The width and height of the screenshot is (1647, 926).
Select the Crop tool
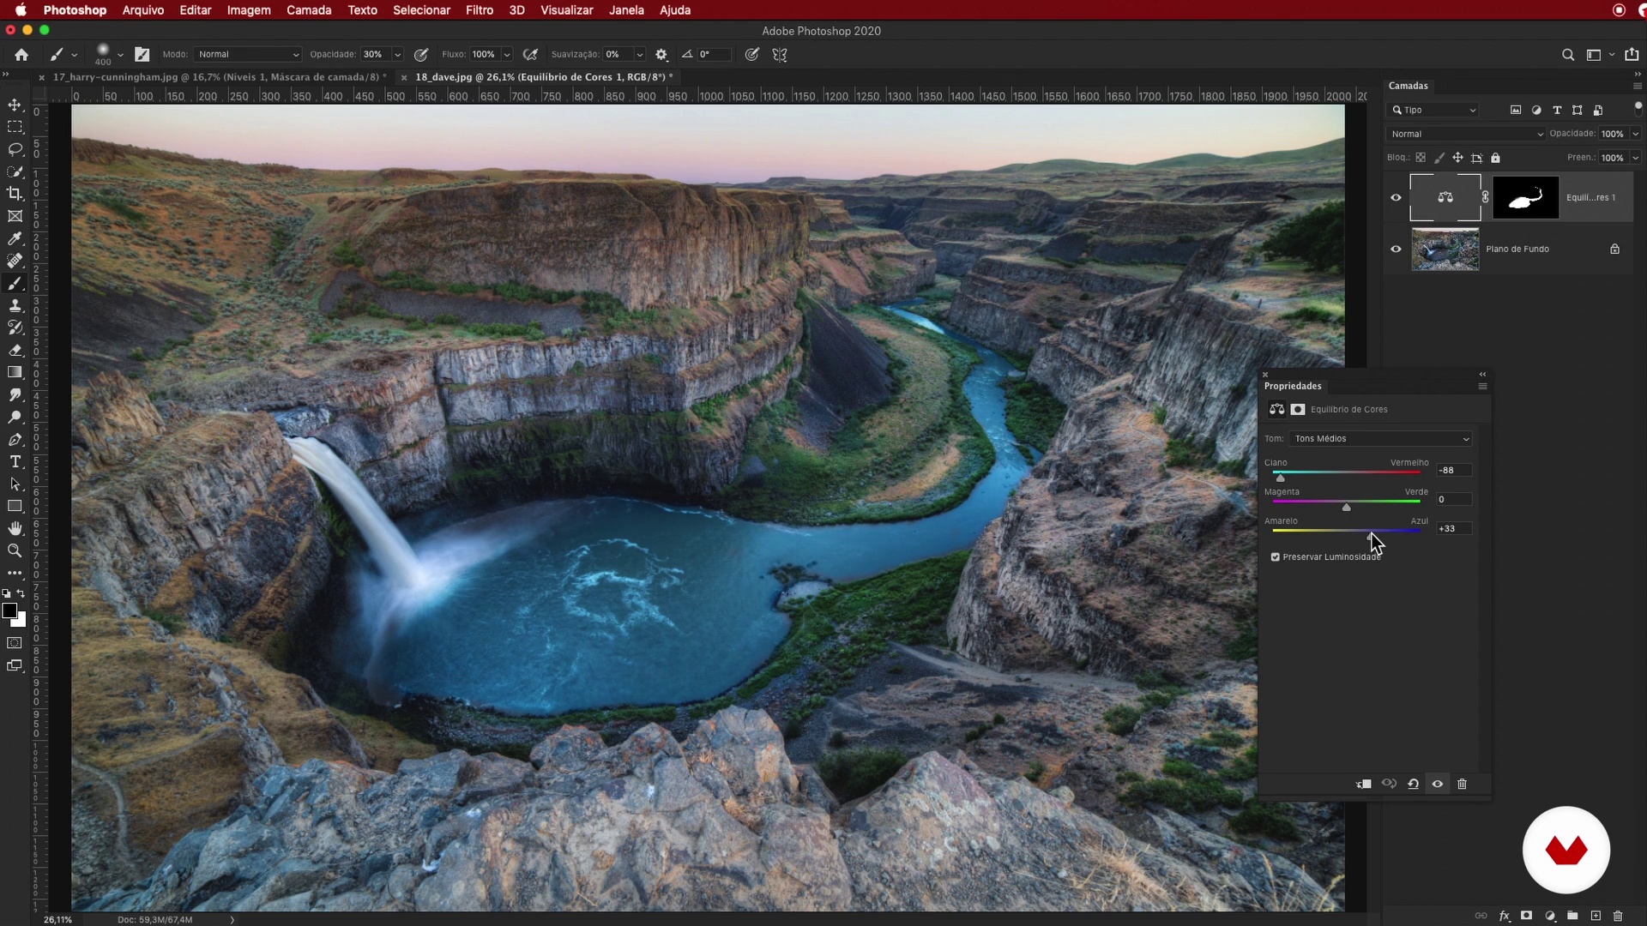[x=15, y=194]
